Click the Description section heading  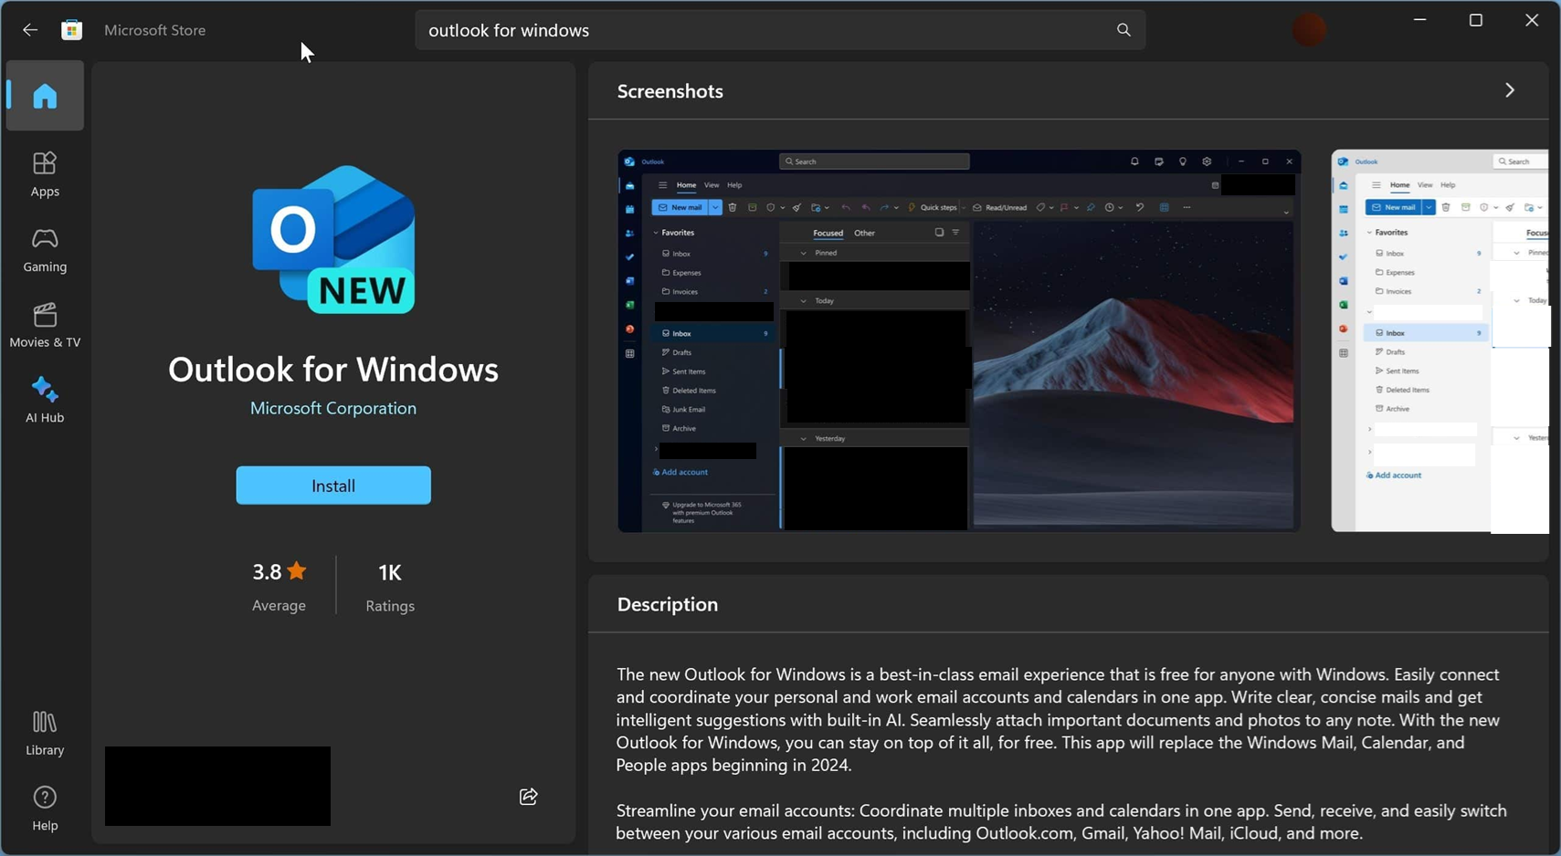pos(668,604)
